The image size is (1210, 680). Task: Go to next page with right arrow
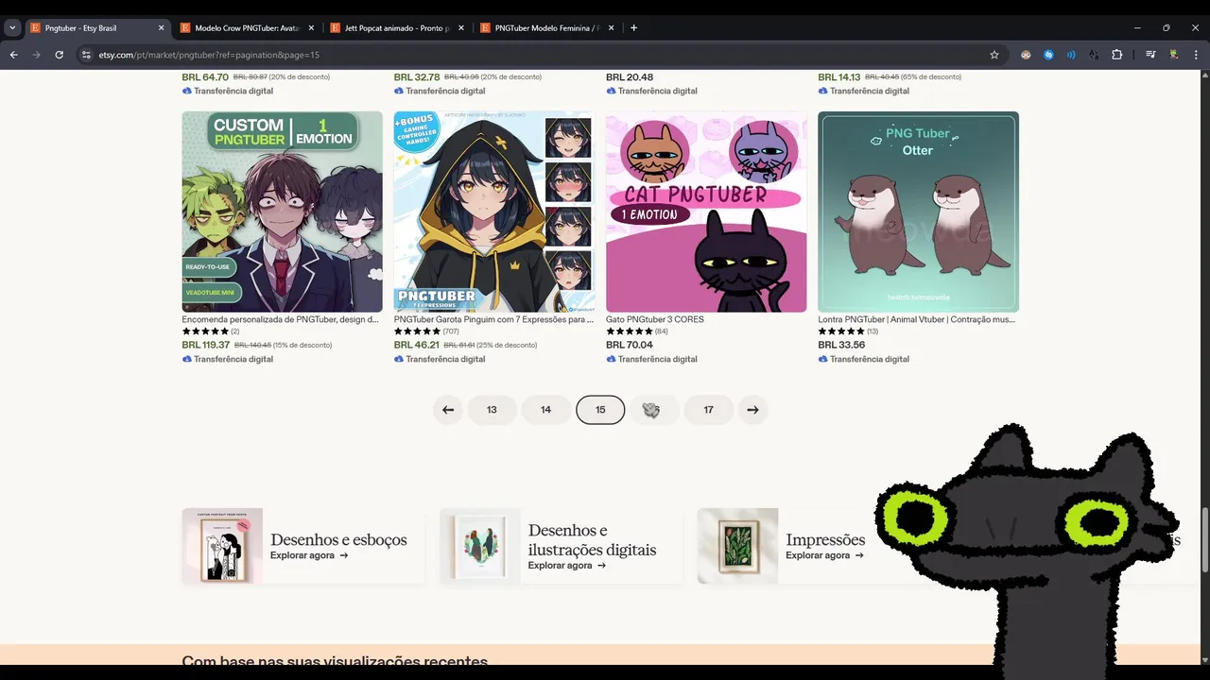click(x=752, y=410)
